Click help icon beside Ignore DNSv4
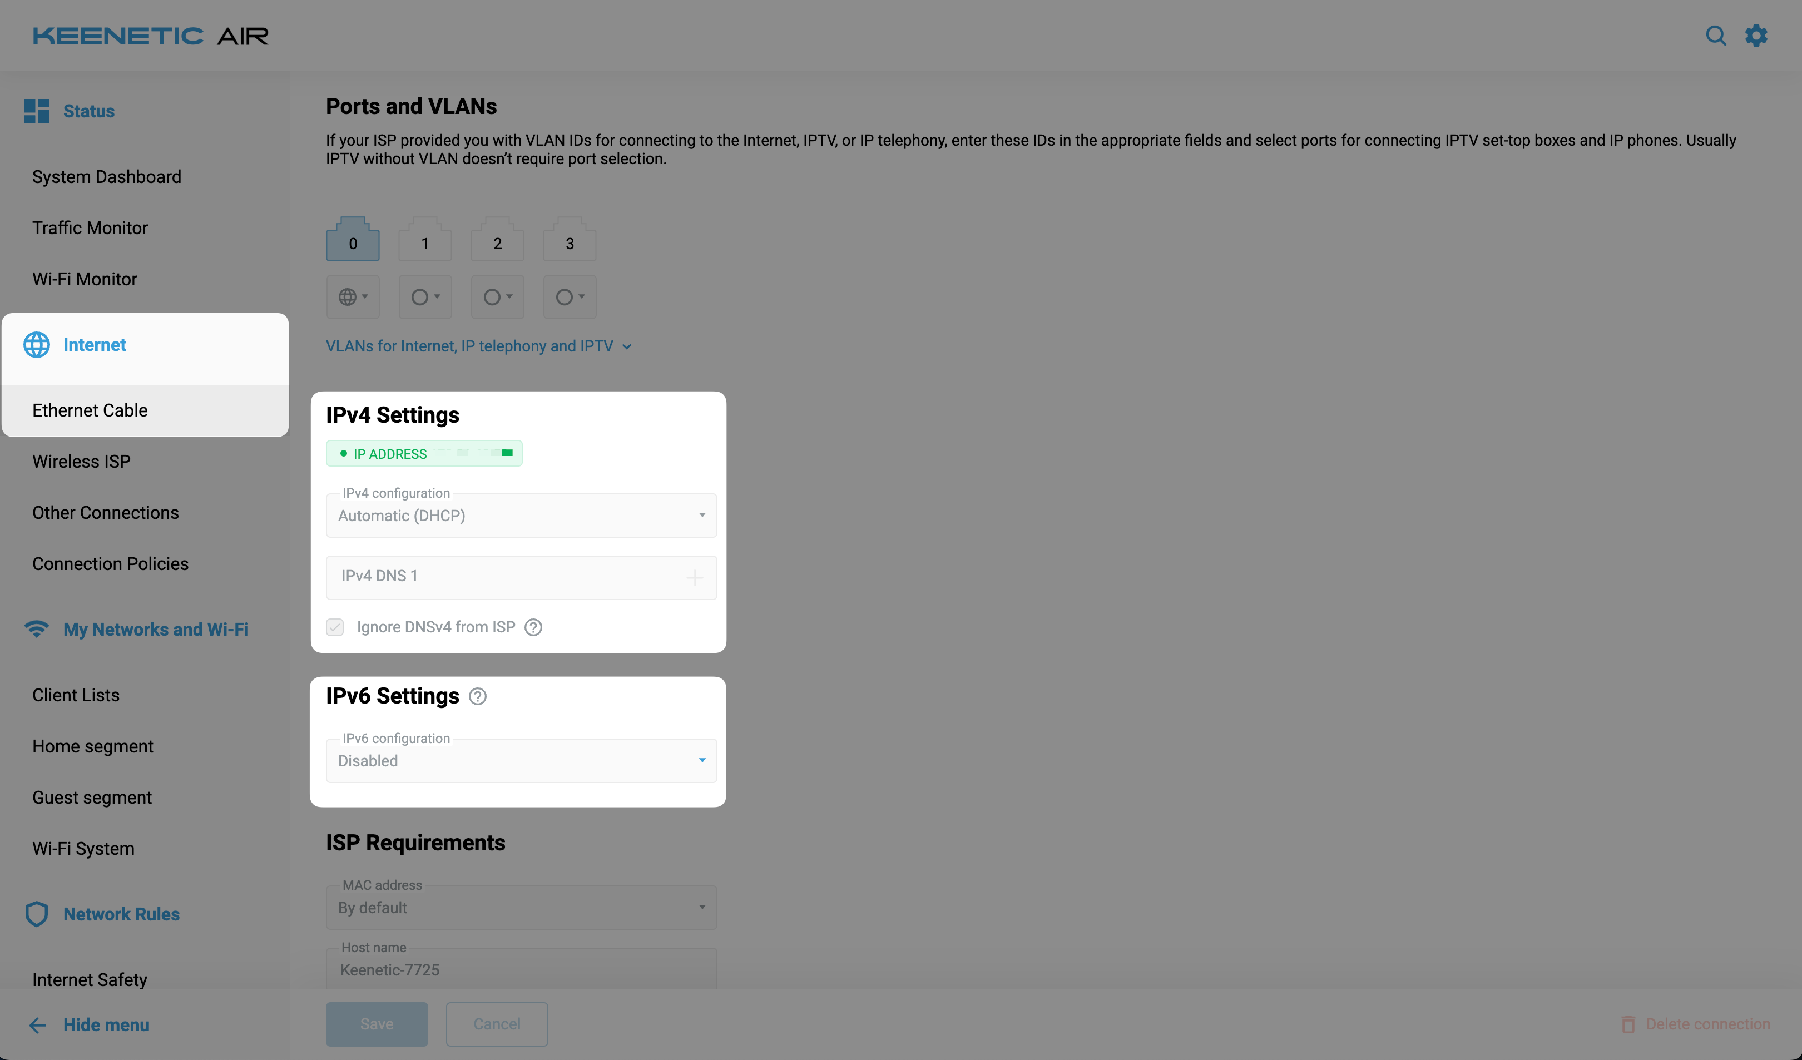 coord(533,627)
